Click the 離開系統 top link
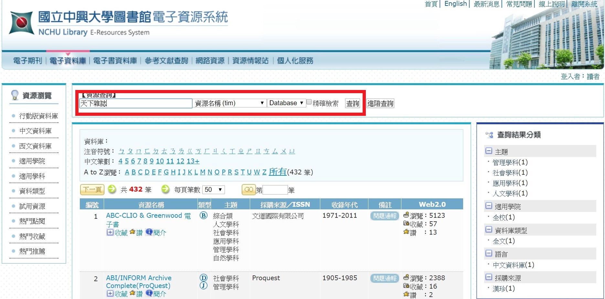The width and height of the screenshot is (605, 299). (x=584, y=4)
